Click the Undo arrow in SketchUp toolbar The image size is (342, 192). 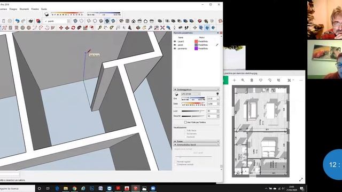coord(17,21)
